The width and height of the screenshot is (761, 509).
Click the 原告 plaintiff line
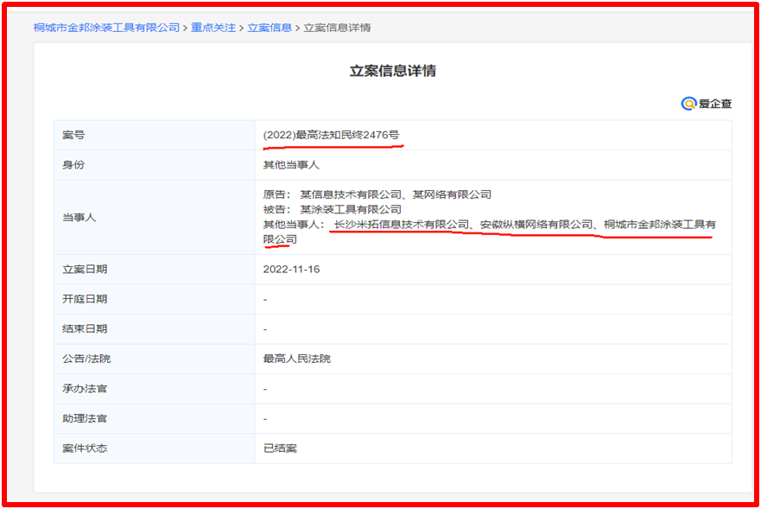coord(377,194)
